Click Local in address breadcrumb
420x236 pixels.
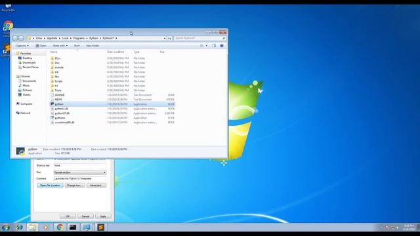coord(65,38)
